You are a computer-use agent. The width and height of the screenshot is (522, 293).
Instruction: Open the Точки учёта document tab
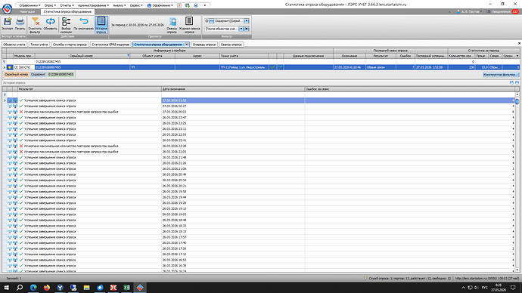[x=39, y=45]
